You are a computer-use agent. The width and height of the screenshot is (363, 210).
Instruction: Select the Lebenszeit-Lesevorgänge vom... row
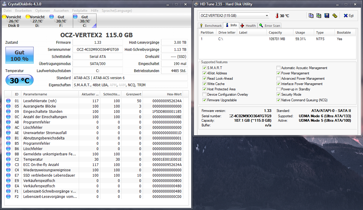pos(97,197)
